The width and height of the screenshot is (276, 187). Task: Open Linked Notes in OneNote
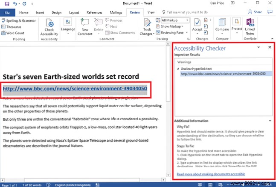[x=250, y=27]
